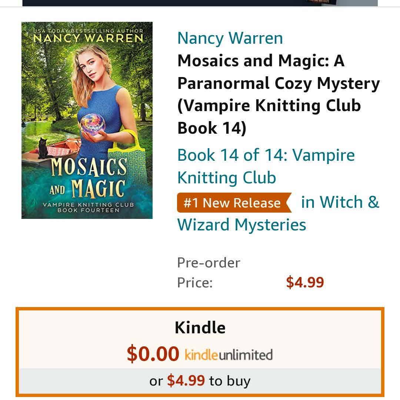Click the 'or $4.99 to buy' option
Viewport: 400px width, 400px height.
(200, 381)
